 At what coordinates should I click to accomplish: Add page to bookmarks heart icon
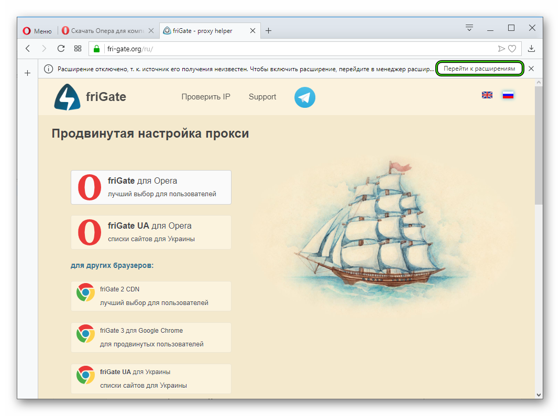click(512, 49)
